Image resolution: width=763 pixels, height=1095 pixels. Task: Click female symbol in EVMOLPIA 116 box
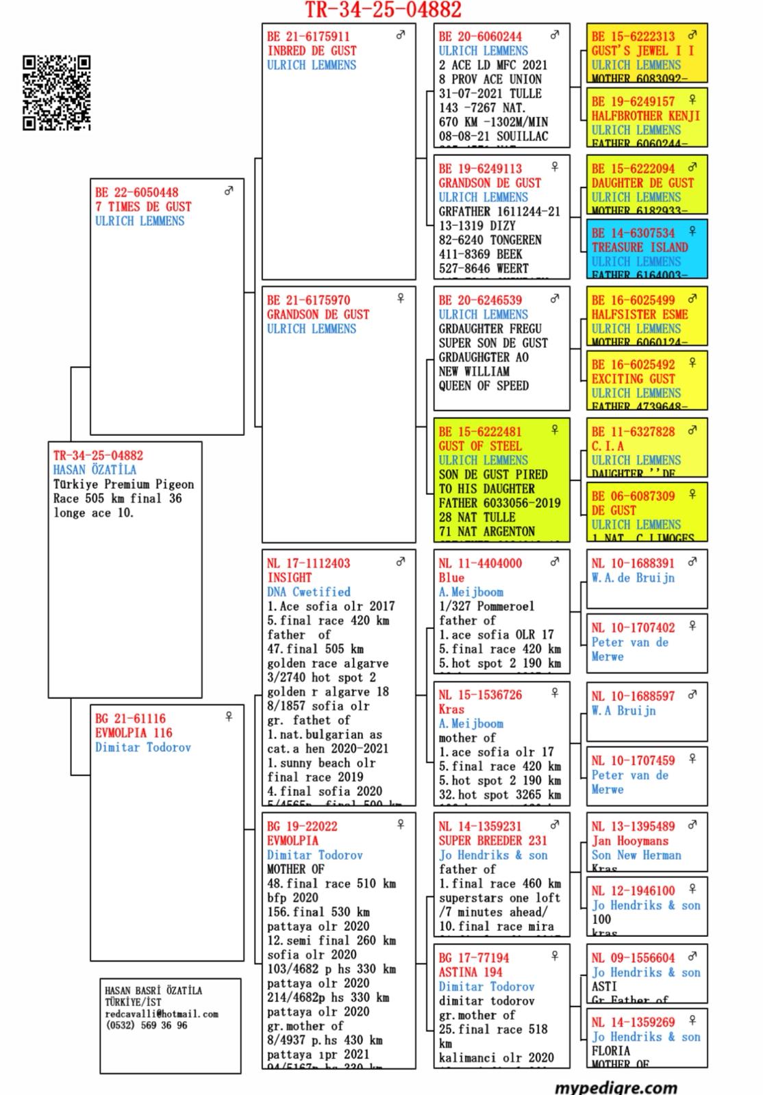point(229,716)
